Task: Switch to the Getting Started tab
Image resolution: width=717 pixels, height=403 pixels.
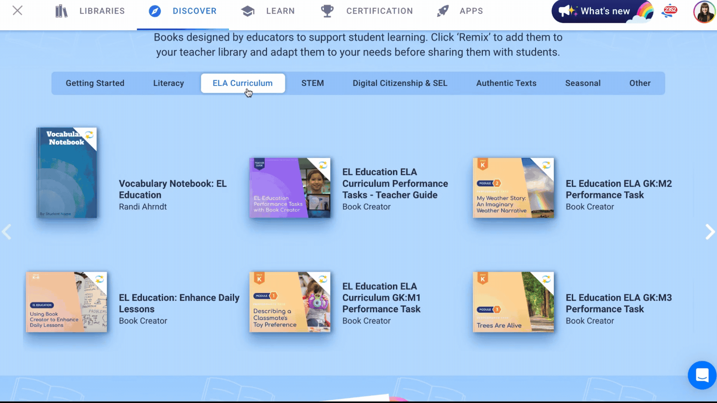Action: pyautogui.click(x=95, y=83)
